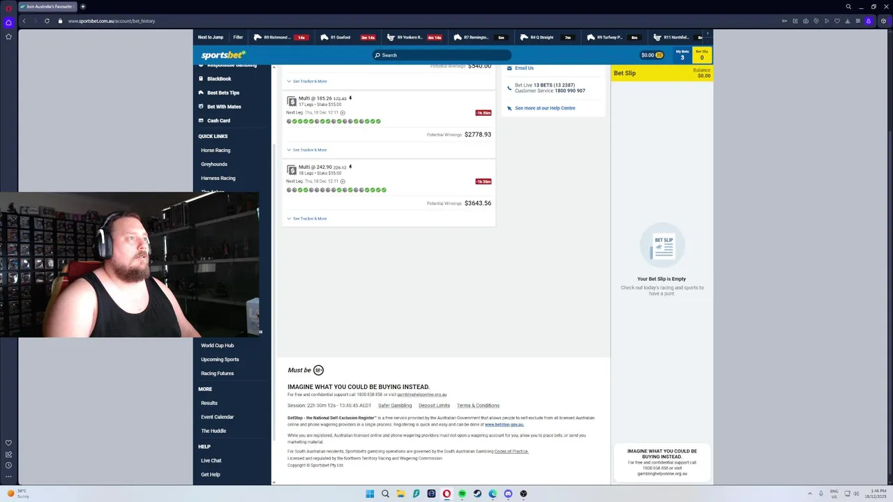Open the Windows Start menu

coord(370,494)
